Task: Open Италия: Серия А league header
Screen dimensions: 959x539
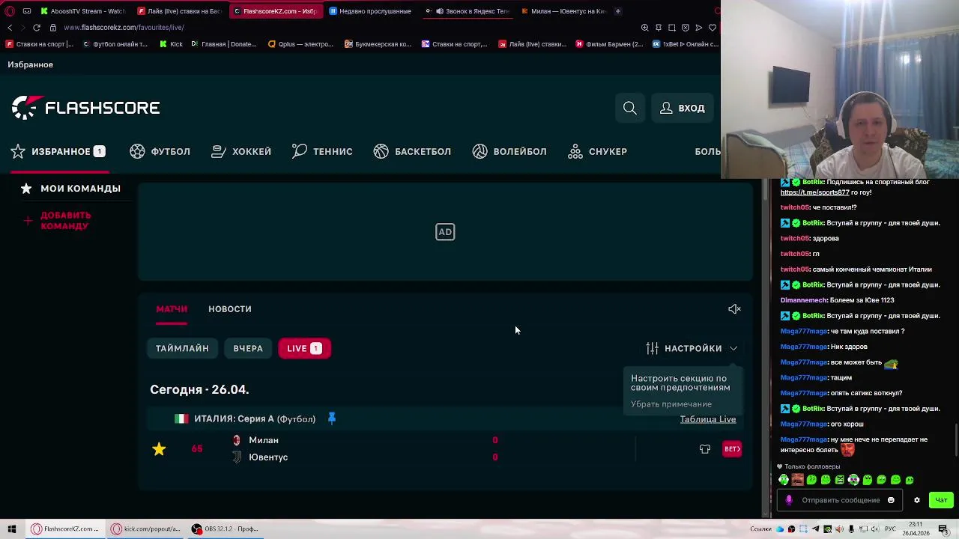Action: pos(255,418)
